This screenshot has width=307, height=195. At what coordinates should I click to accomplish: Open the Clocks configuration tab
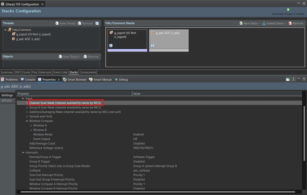pos(26,72)
